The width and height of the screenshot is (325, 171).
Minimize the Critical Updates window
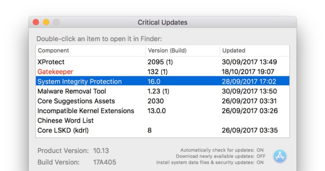46,22
